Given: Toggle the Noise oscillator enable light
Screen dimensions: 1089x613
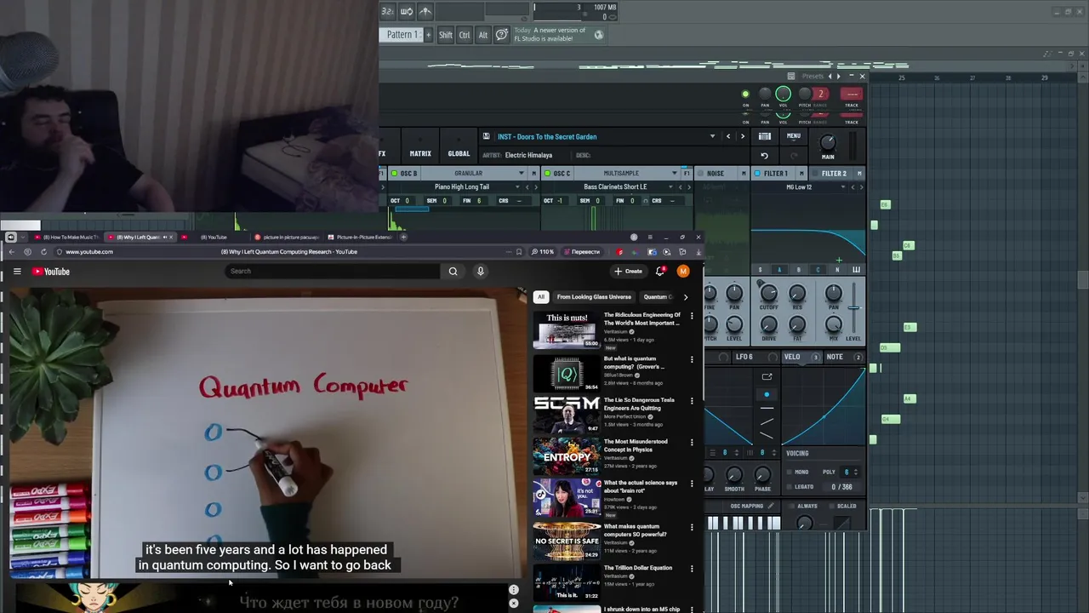Looking at the screenshot, I should 699,174.
